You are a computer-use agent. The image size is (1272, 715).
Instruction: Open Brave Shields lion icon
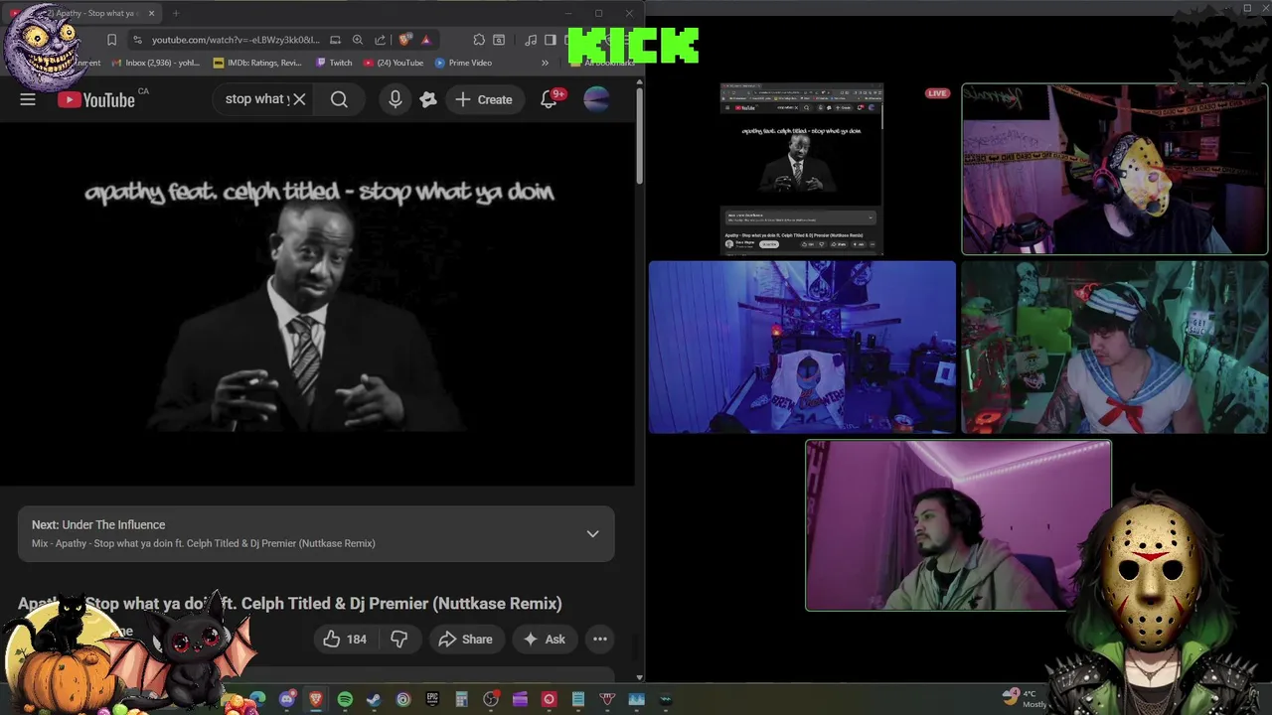coord(404,40)
